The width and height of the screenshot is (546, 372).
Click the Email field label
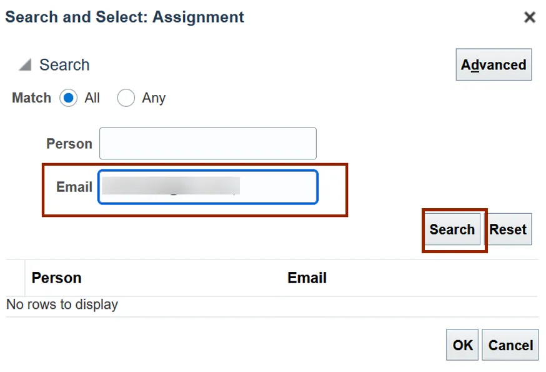click(74, 187)
